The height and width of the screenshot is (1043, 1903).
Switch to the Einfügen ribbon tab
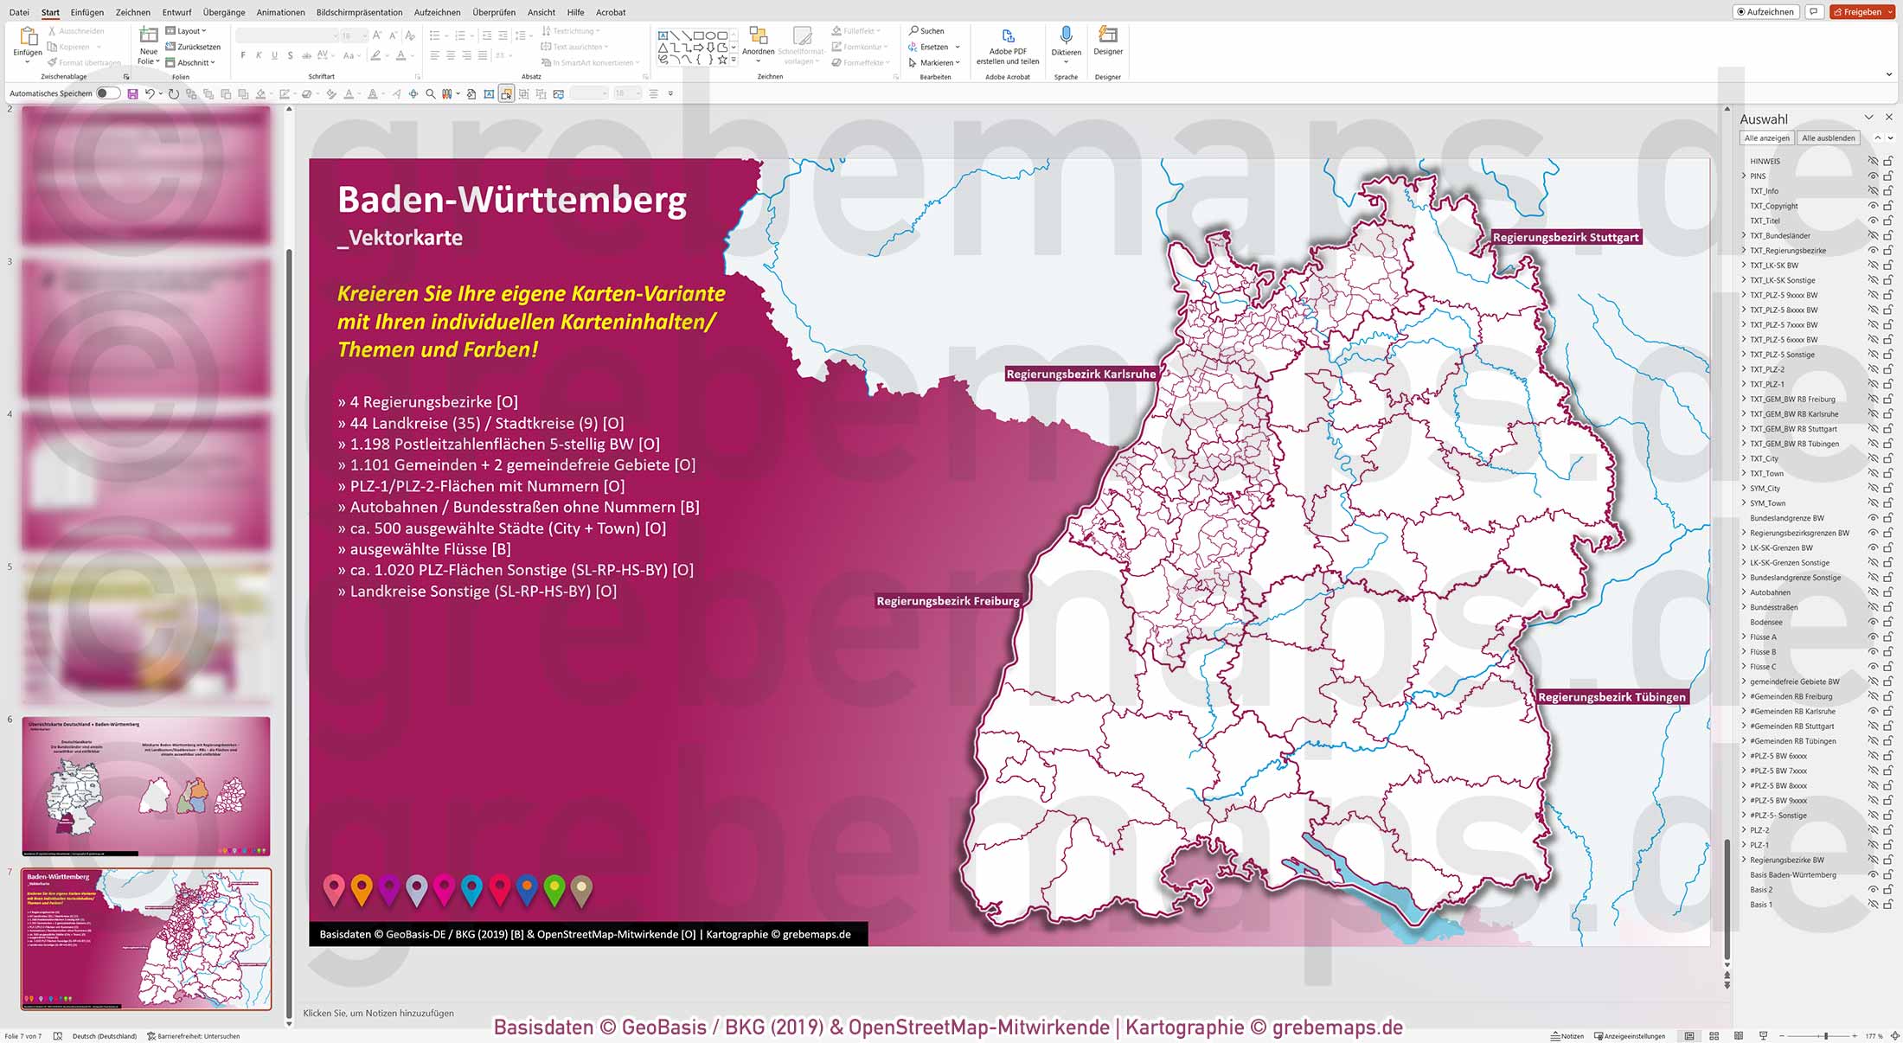point(87,12)
